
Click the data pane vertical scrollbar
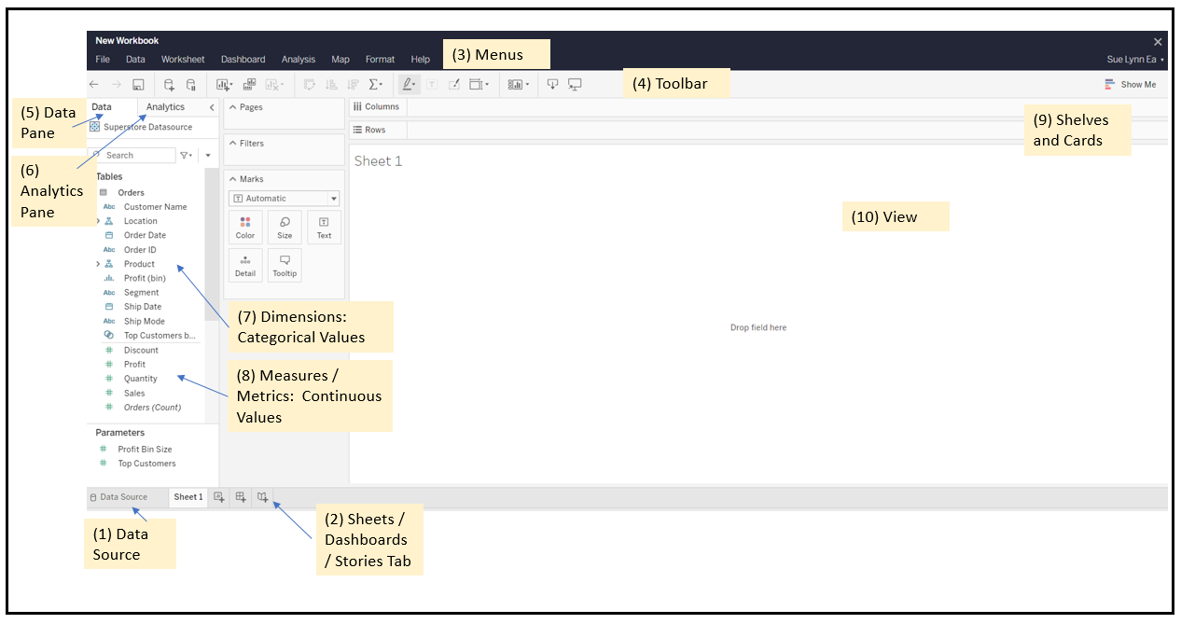[x=212, y=244]
